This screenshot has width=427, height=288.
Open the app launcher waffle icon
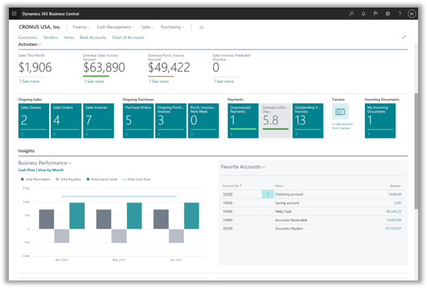point(14,14)
